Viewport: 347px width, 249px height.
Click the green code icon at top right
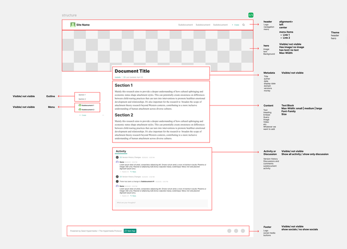tap(251, 15)
